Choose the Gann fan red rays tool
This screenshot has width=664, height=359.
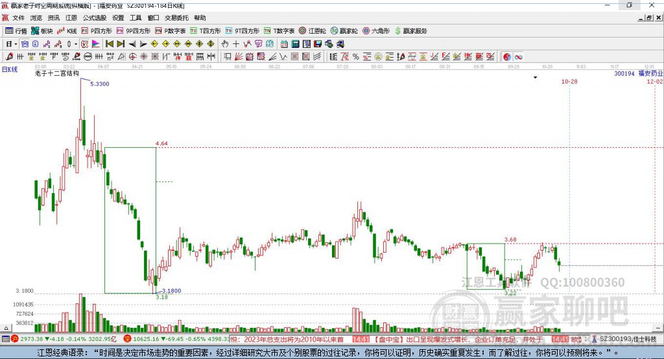tap(239, 57)
